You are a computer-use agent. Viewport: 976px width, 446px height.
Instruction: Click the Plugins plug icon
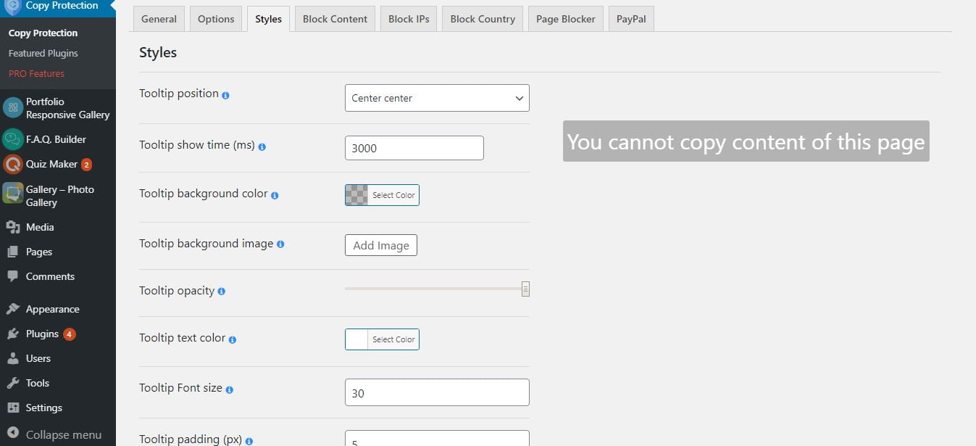point(13,334)
